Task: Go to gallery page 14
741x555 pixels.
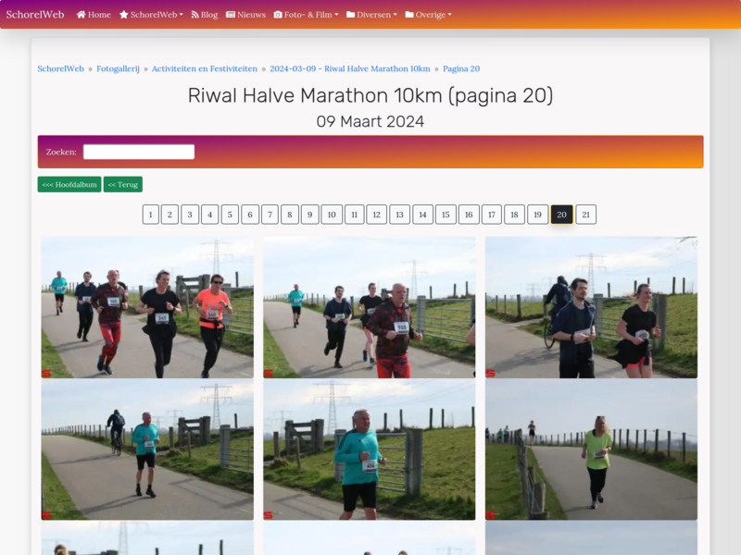Action: coord(423,215)
